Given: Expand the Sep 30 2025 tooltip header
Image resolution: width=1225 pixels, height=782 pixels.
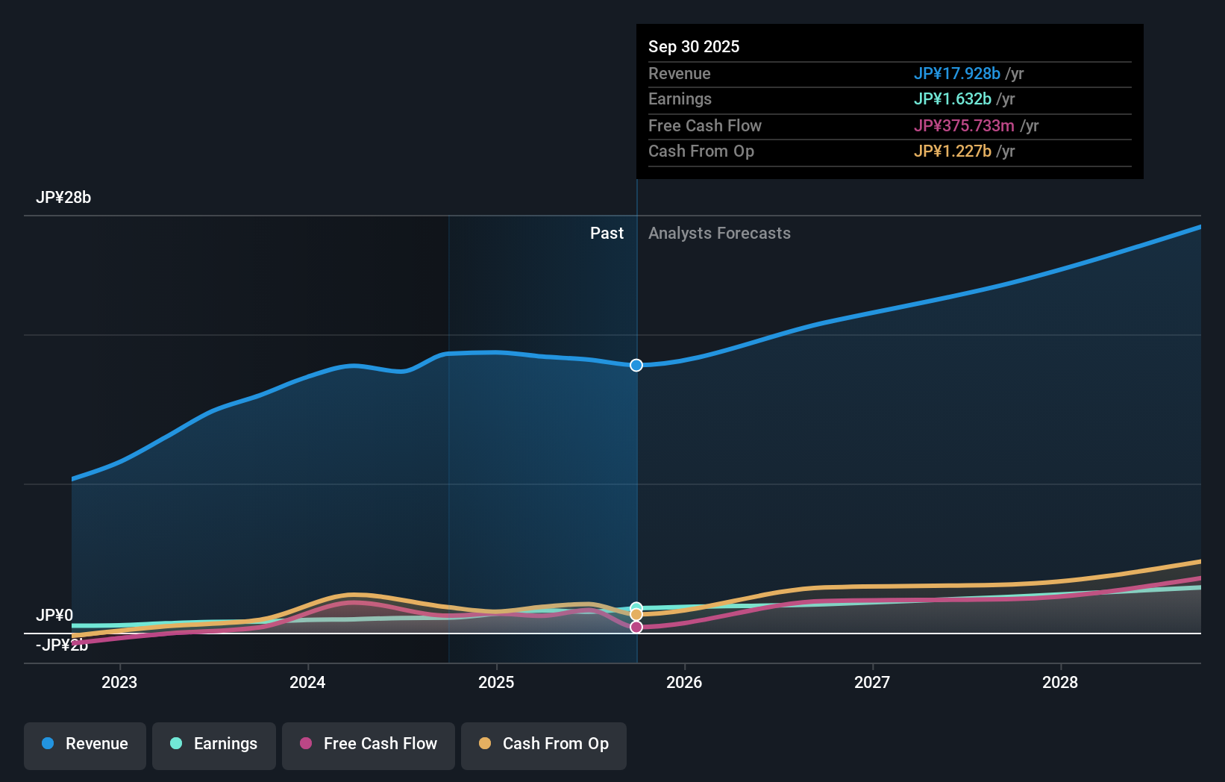Looking at the screenshot, I should tap(694, 46).
